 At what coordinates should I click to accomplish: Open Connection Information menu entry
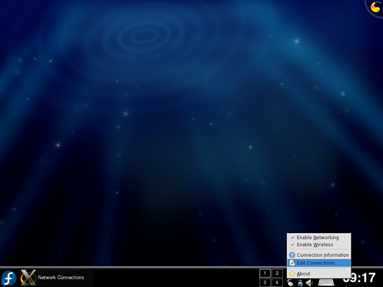[319, 255]
